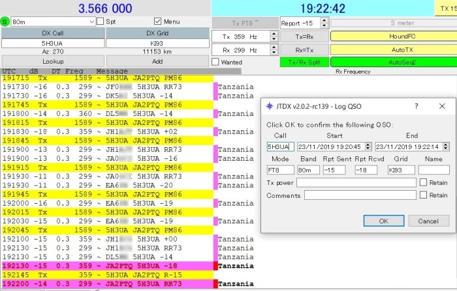Viewport: 457px width, 291px height.
Task: Click the empty Name field
Action: click(434, 170)
